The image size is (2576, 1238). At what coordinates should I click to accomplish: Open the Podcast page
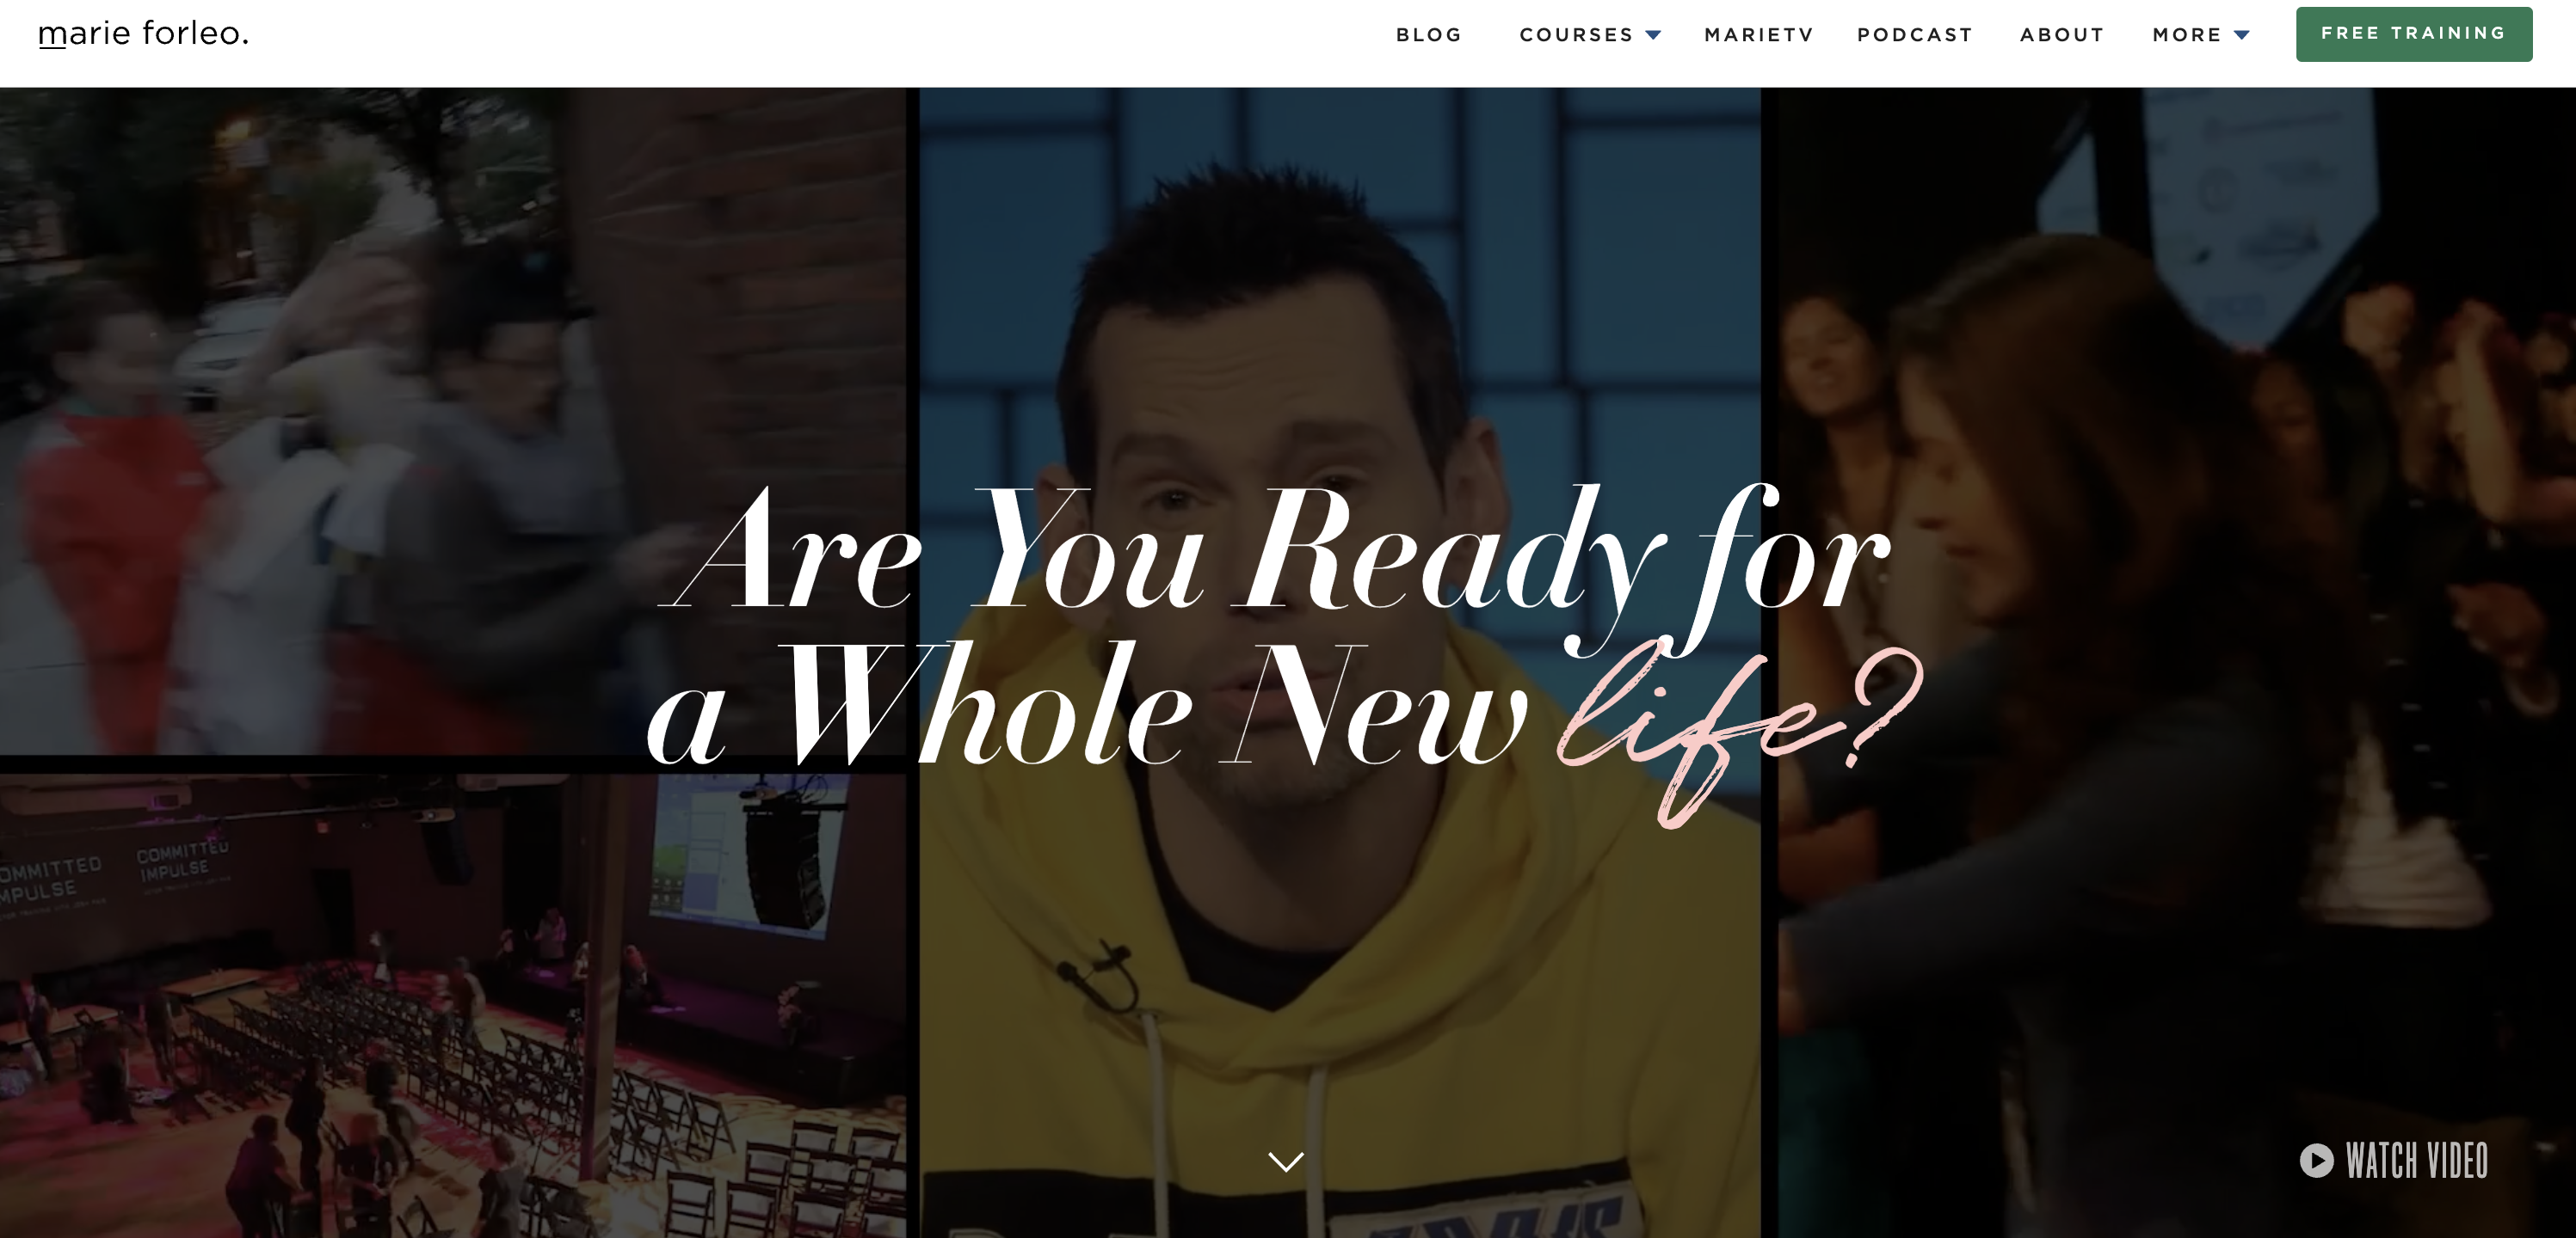1915,35
